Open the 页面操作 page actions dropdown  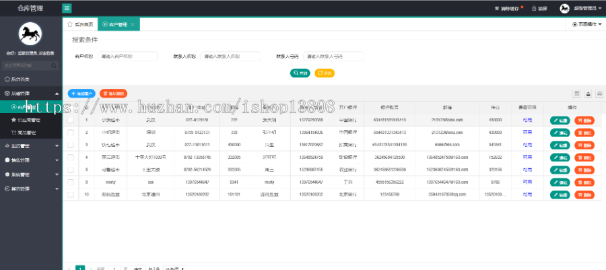coord(587,24)
